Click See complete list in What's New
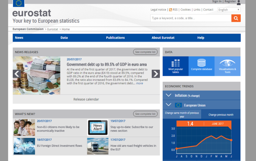The width and height of the screenshot is (256, 161). click(x=145, y=114)
